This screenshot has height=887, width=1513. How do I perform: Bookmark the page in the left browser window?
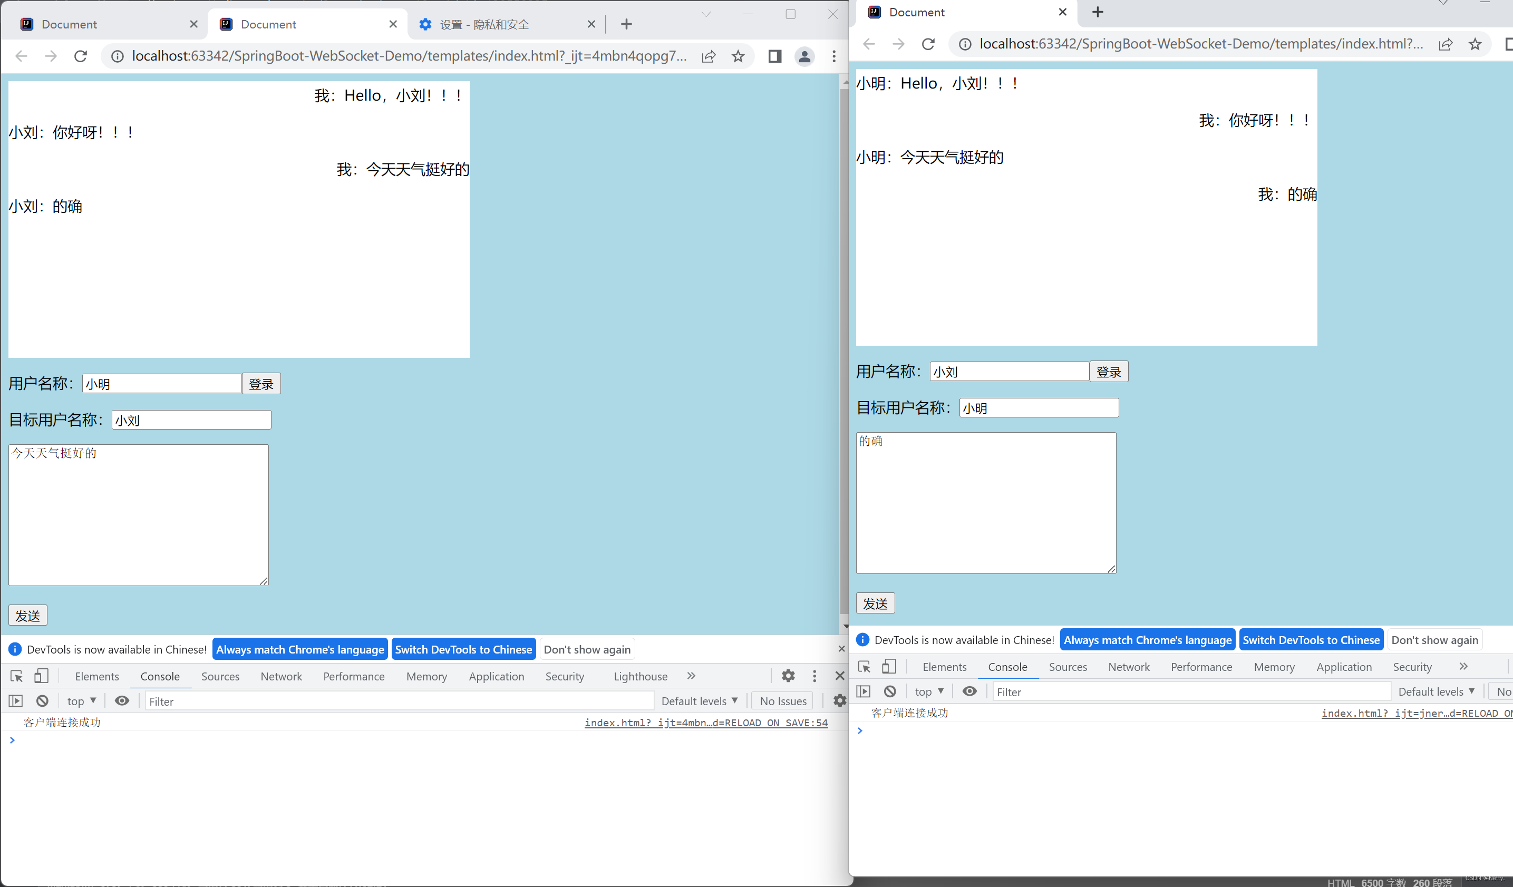[x=738, y=56]
